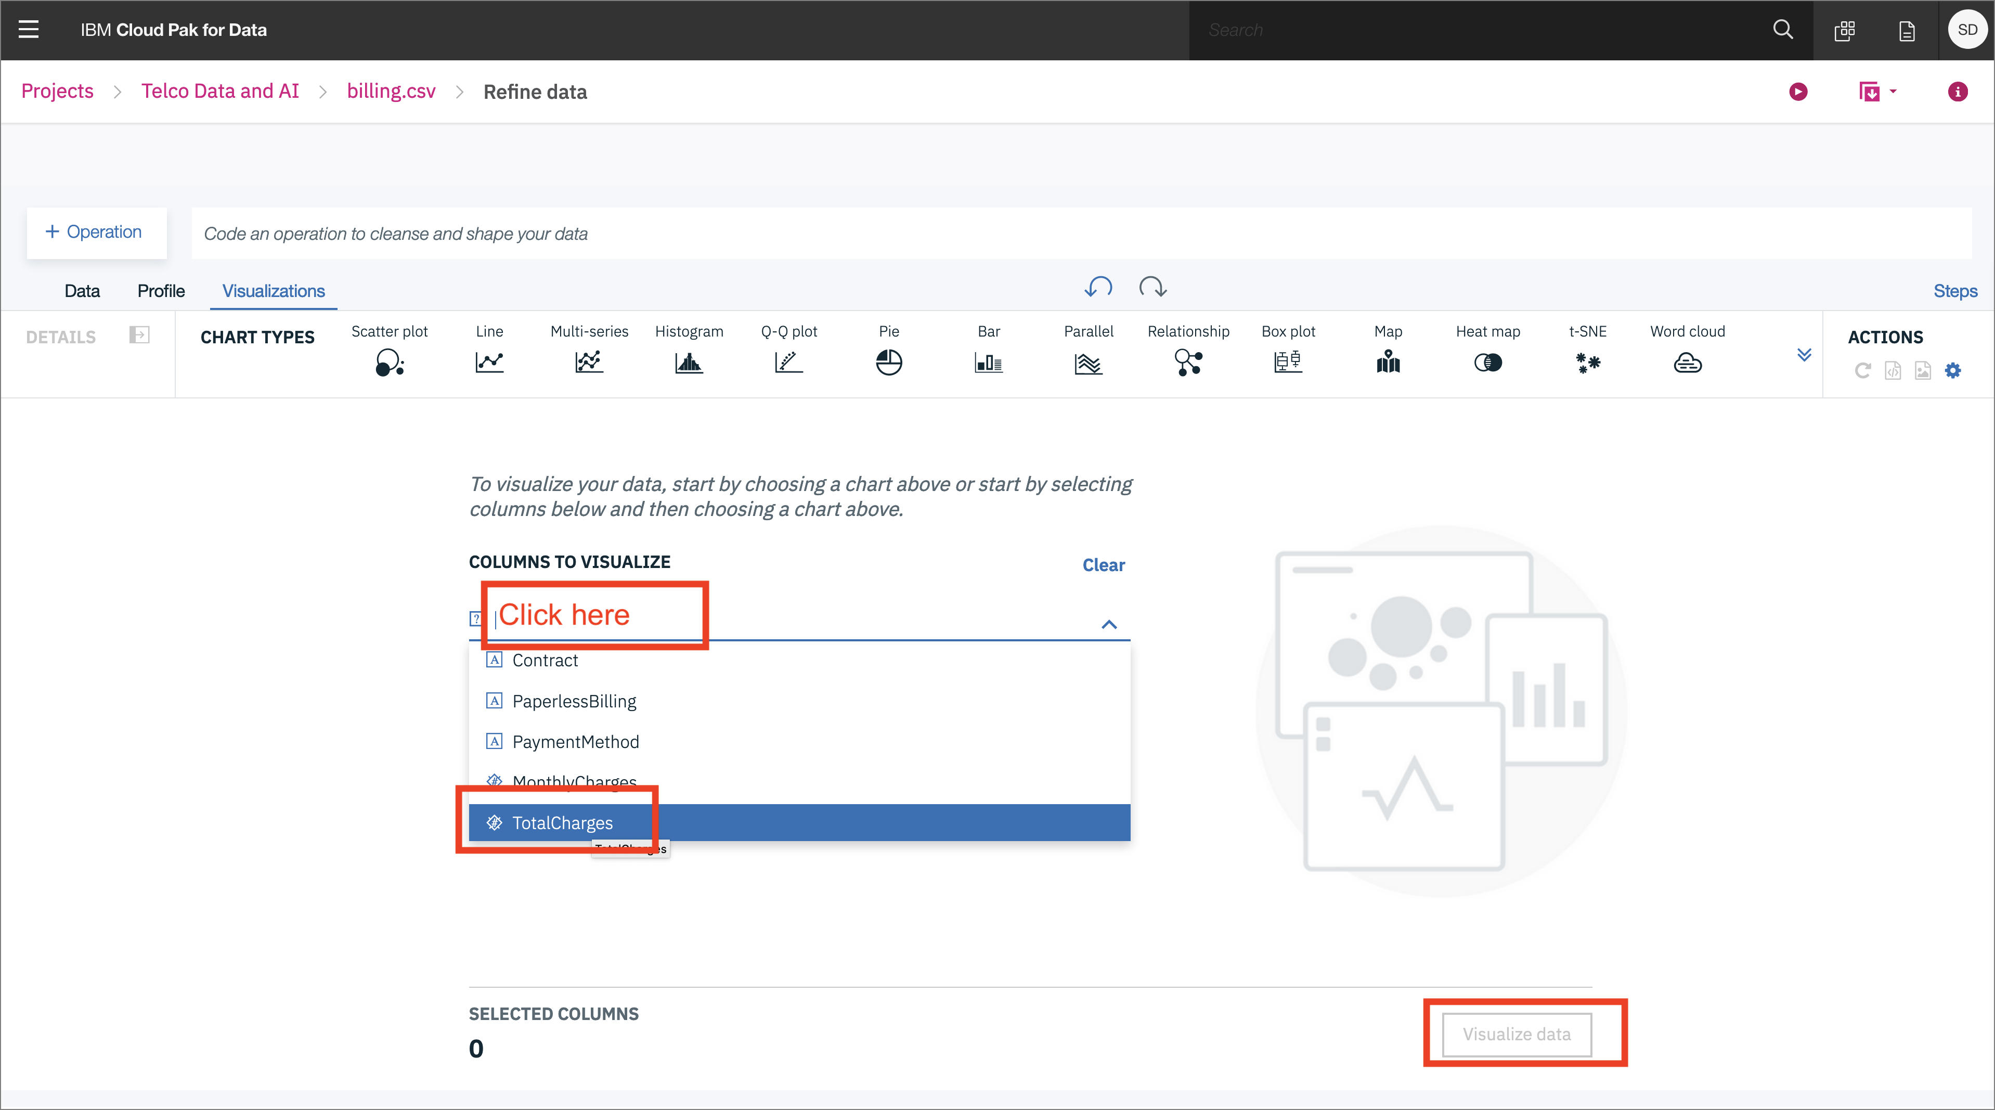
Task: Select the Pie chart icon
Action: pyautogui.click(x=888, y=362)
